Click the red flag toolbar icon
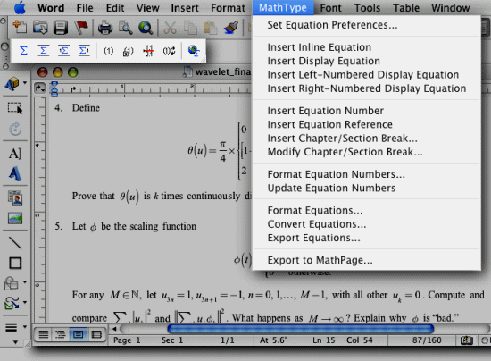This screenshot has height=361, width=491. (81, 28)
